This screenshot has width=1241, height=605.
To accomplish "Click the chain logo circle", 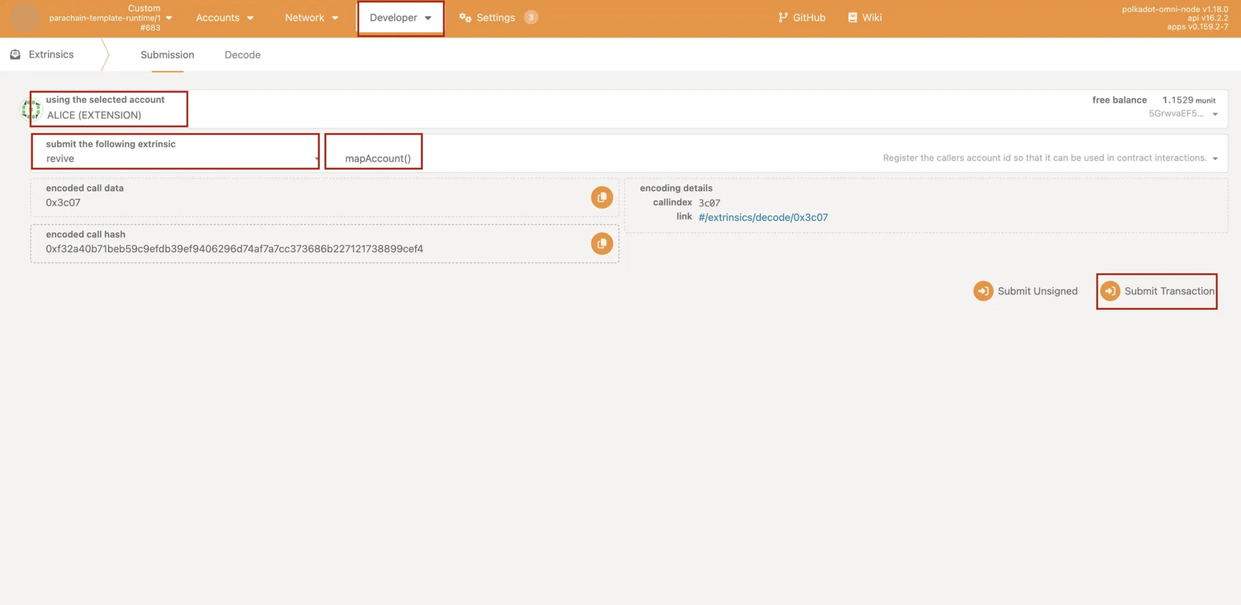I will click(x=25, y=17).
